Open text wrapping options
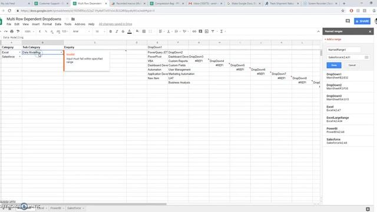Image resolution: width=377 pixels, height=212 pixels. tap(177, 31)
